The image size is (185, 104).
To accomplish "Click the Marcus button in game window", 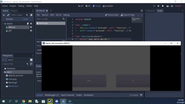I will click(89, 81).
